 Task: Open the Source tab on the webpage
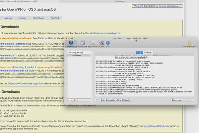click(x=22, y=18)
